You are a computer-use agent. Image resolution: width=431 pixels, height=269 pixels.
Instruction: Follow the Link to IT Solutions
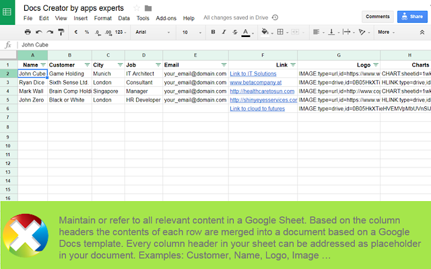(253, 73)
